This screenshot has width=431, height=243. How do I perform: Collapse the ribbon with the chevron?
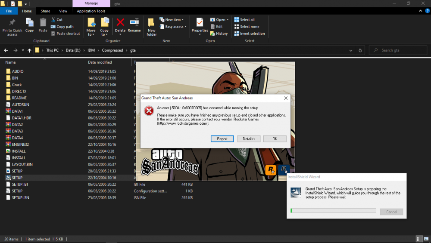pyautogui.click(x=420, y=11)
